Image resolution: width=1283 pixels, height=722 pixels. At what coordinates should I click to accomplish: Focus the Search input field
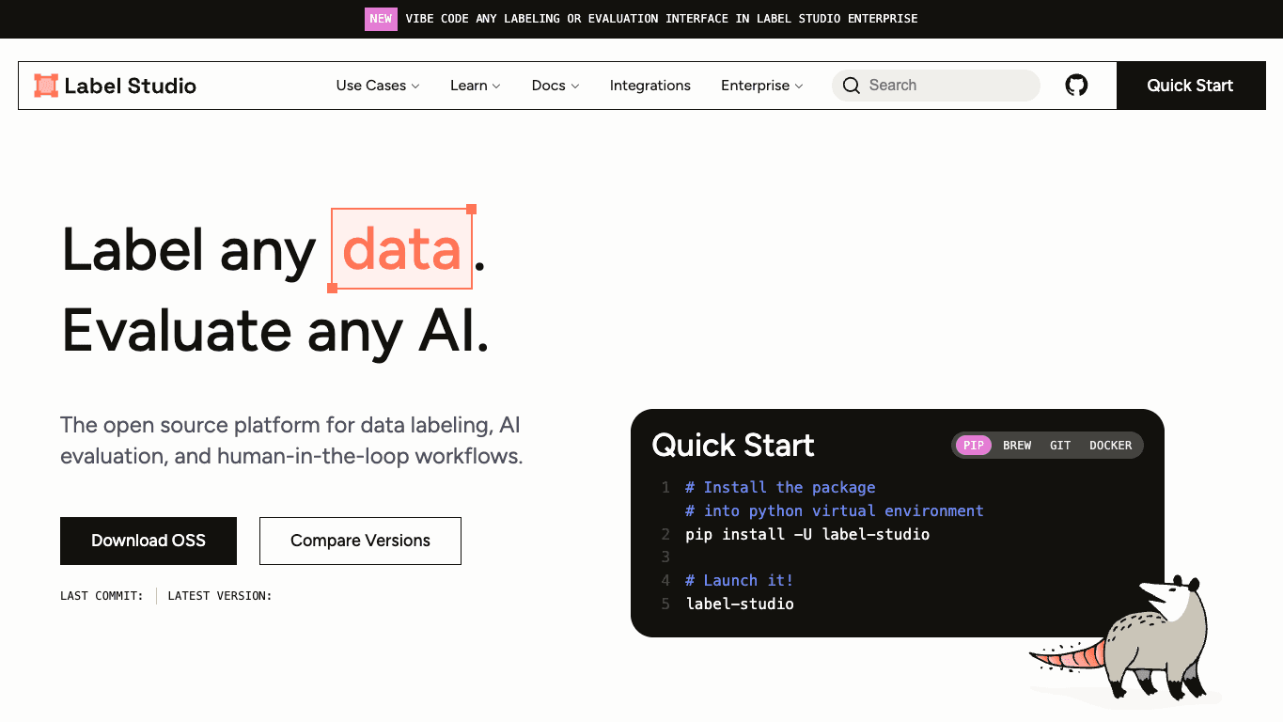pyautogui.click(x=936, y=86)
